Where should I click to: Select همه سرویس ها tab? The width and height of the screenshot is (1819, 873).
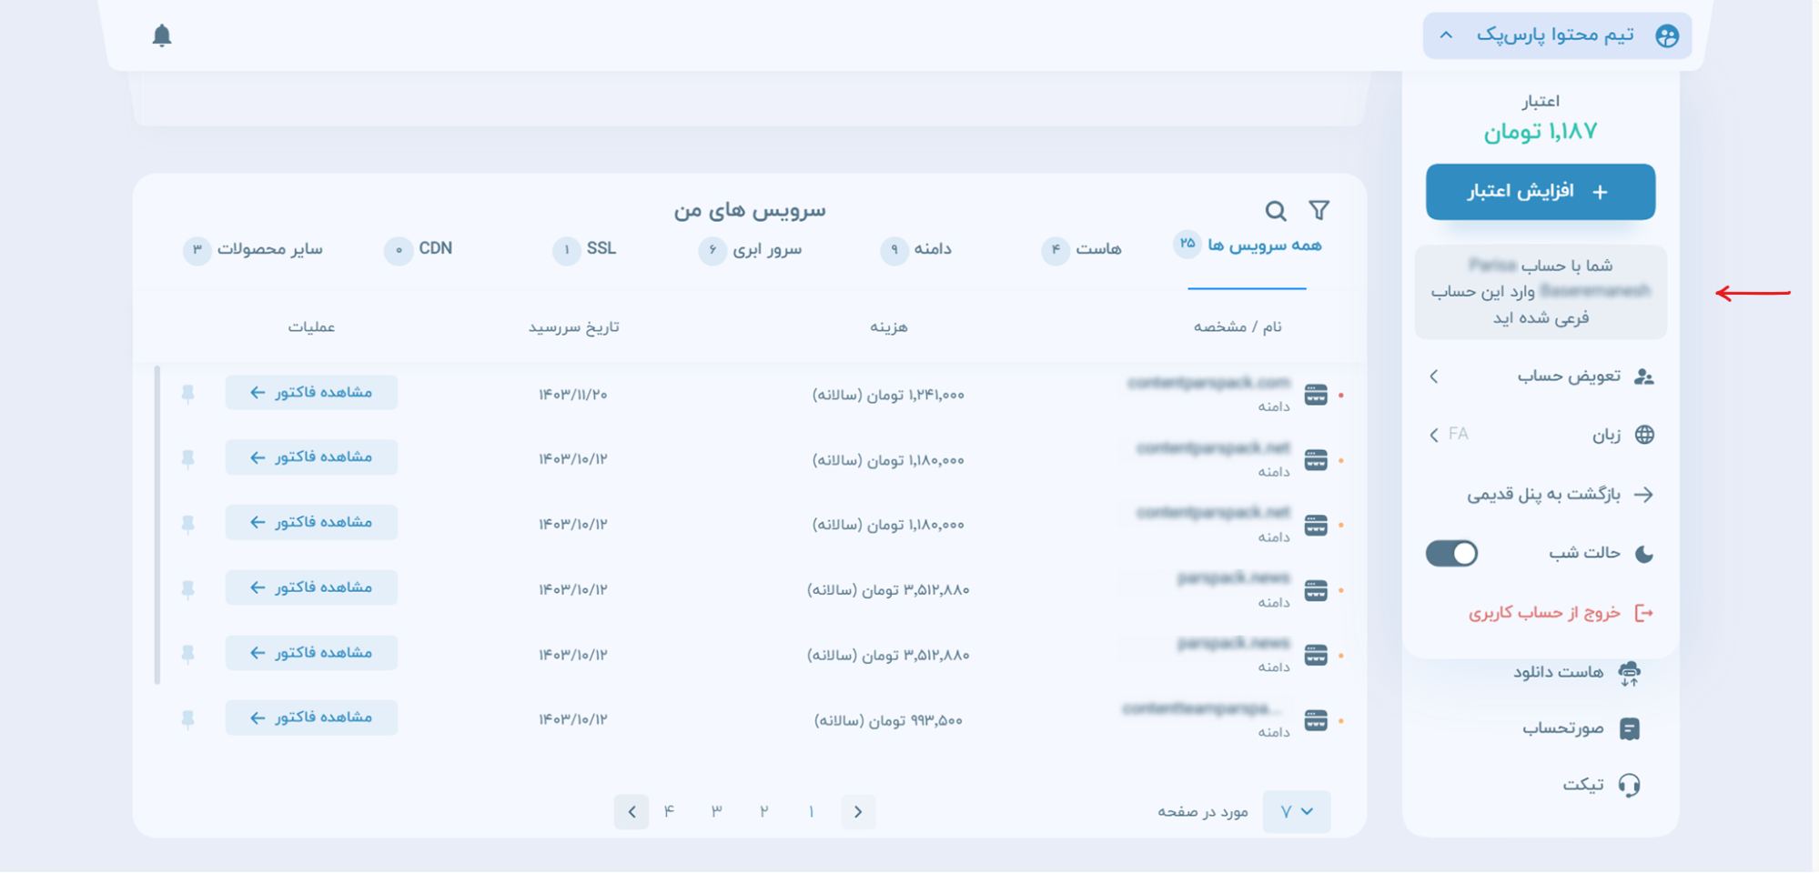click(1247, 246)
